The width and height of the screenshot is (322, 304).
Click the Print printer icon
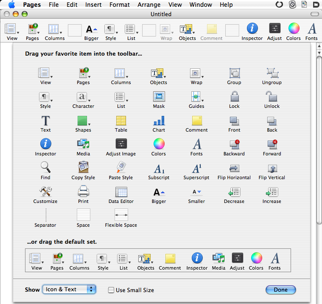point(84,191)
